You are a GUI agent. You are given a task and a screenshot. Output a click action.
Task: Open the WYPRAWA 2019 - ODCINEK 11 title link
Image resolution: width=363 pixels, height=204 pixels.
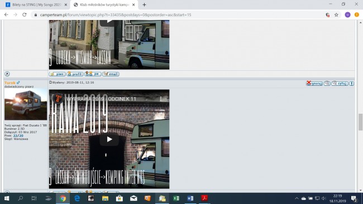click(101, 99)
